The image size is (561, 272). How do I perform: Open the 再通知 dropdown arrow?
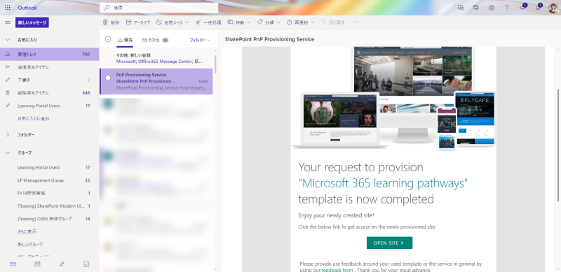[312, 22]
